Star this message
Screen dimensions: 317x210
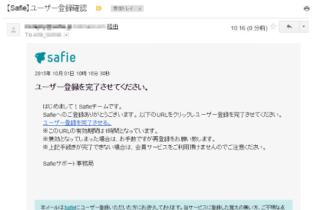(273, 26)
